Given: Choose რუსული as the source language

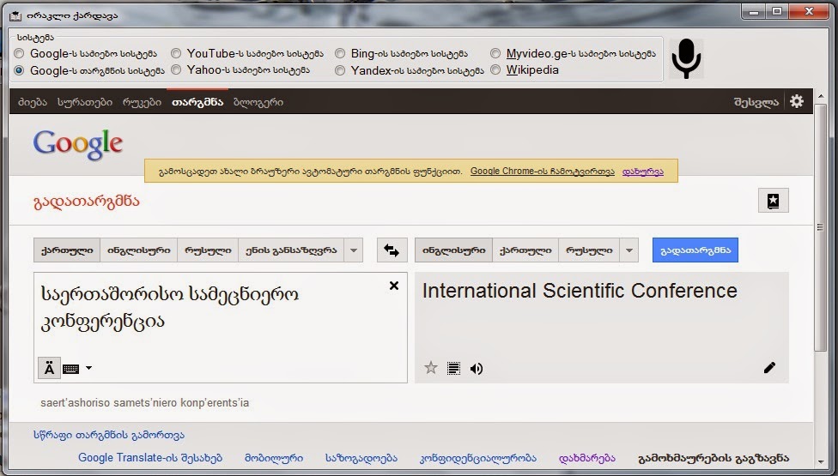Looking at the screenshot, I should 208,250.
